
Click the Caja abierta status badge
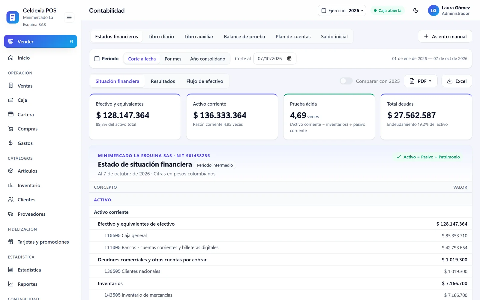[388, 10]
